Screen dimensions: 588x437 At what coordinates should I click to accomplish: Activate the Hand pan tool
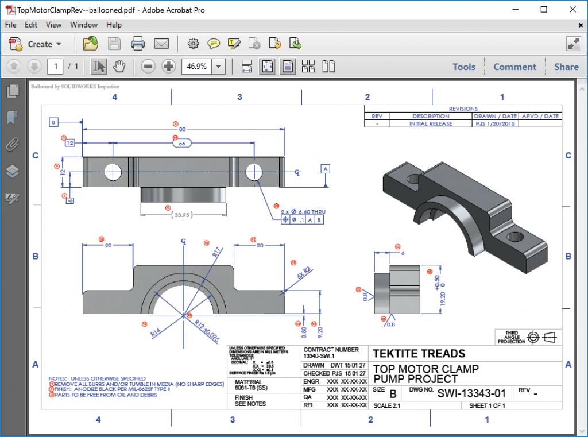(x=119, y=67)
